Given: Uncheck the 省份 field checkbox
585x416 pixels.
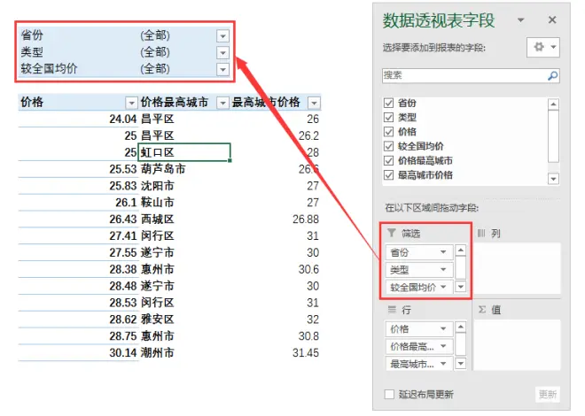Looking at the screenshot, I should (388, 103).
